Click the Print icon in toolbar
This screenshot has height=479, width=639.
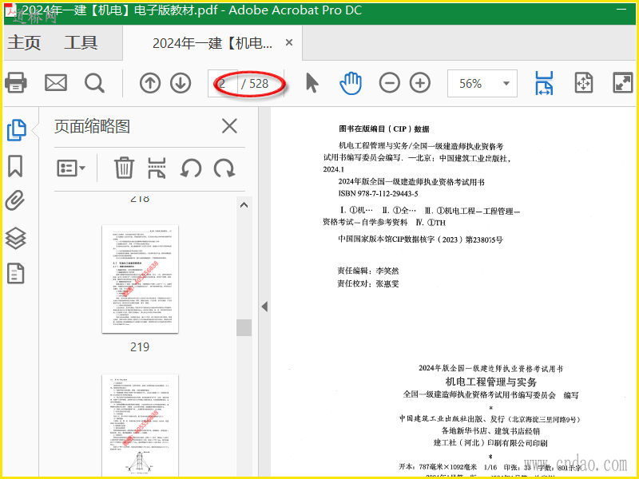click(x=16, y=83)
